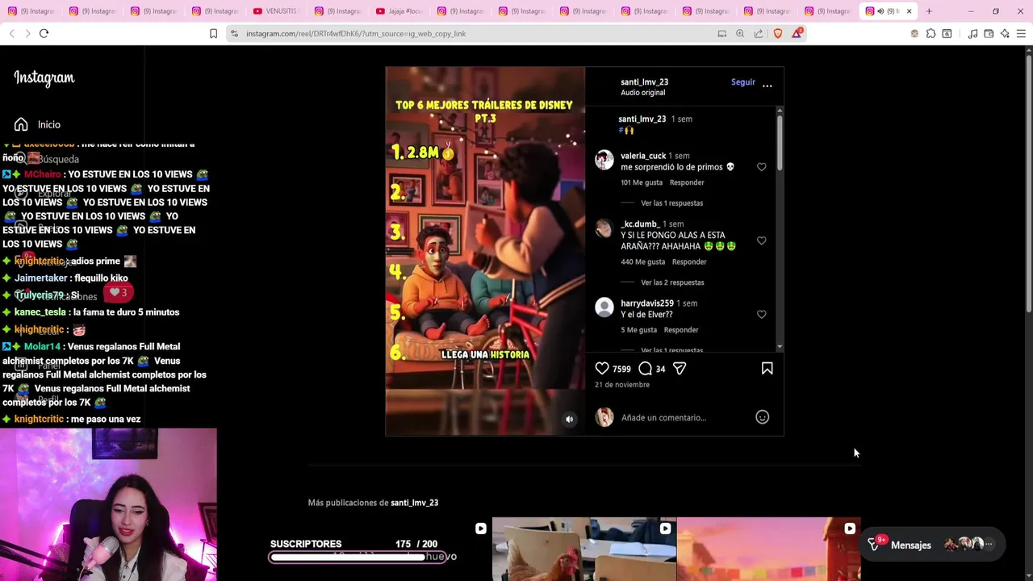Screen dimensions: 1033x581
Task: Open the extensions puzzle icon
Action: (x=931, y=33)
